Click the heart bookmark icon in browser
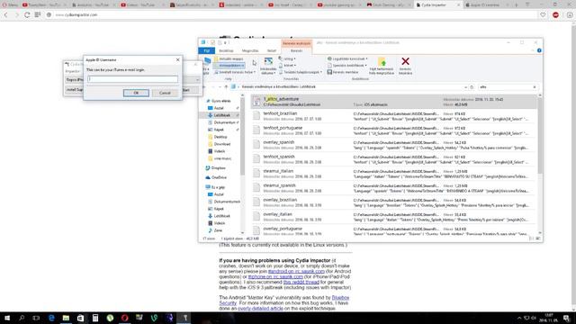The image size is (576, 324). tap(543, 14)
